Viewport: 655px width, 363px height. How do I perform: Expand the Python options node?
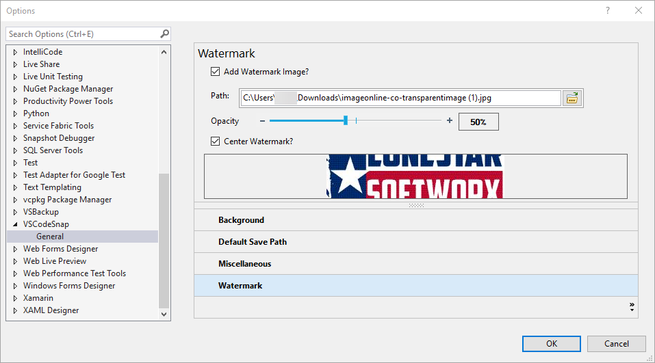15,113
